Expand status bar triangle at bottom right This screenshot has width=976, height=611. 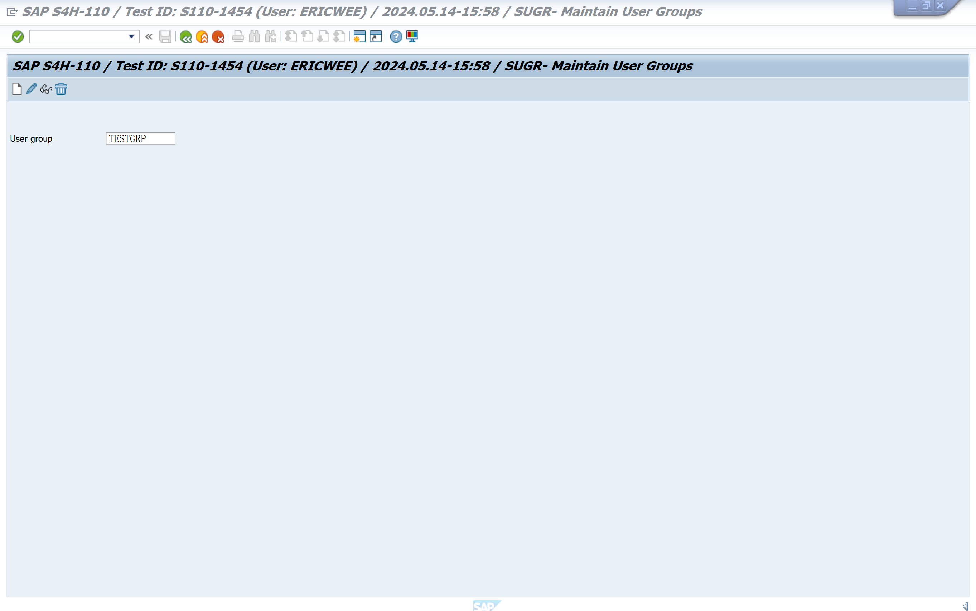pyautogui.click(x=966, y=606)
